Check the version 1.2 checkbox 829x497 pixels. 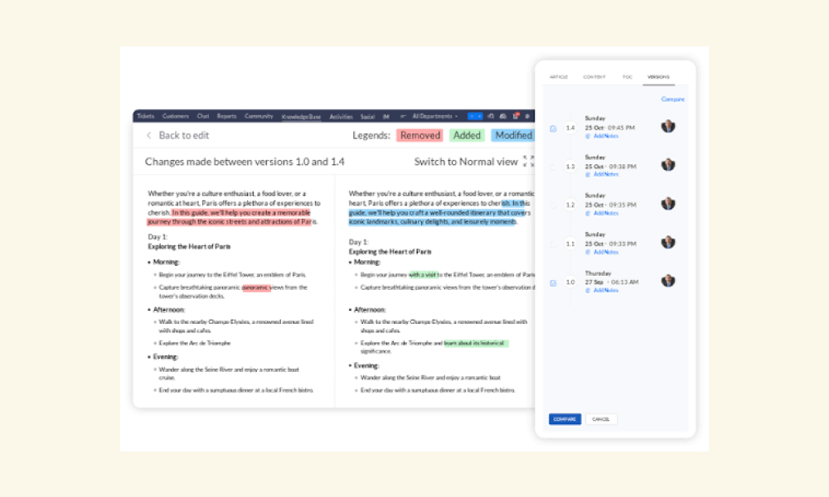click(x=553, y=205)
